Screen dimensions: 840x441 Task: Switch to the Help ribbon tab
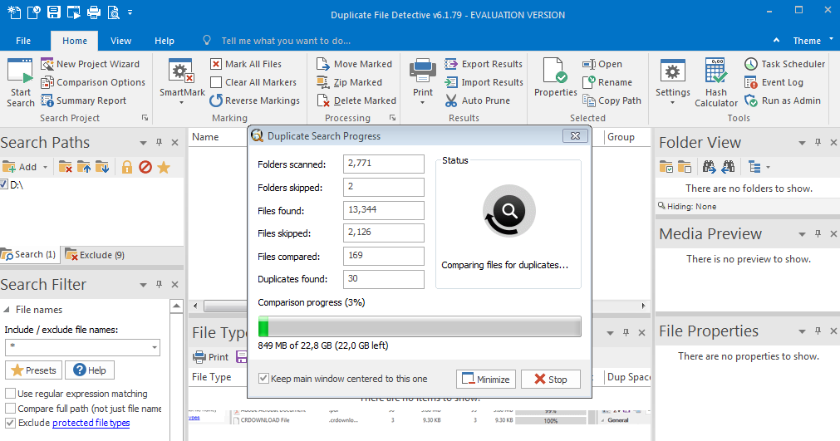[x=165, y=41]
